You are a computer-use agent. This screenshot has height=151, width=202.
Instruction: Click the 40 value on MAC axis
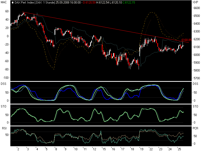[7, 20]
